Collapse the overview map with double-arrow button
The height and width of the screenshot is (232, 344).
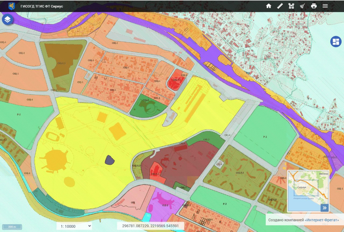tap(325, 208)
